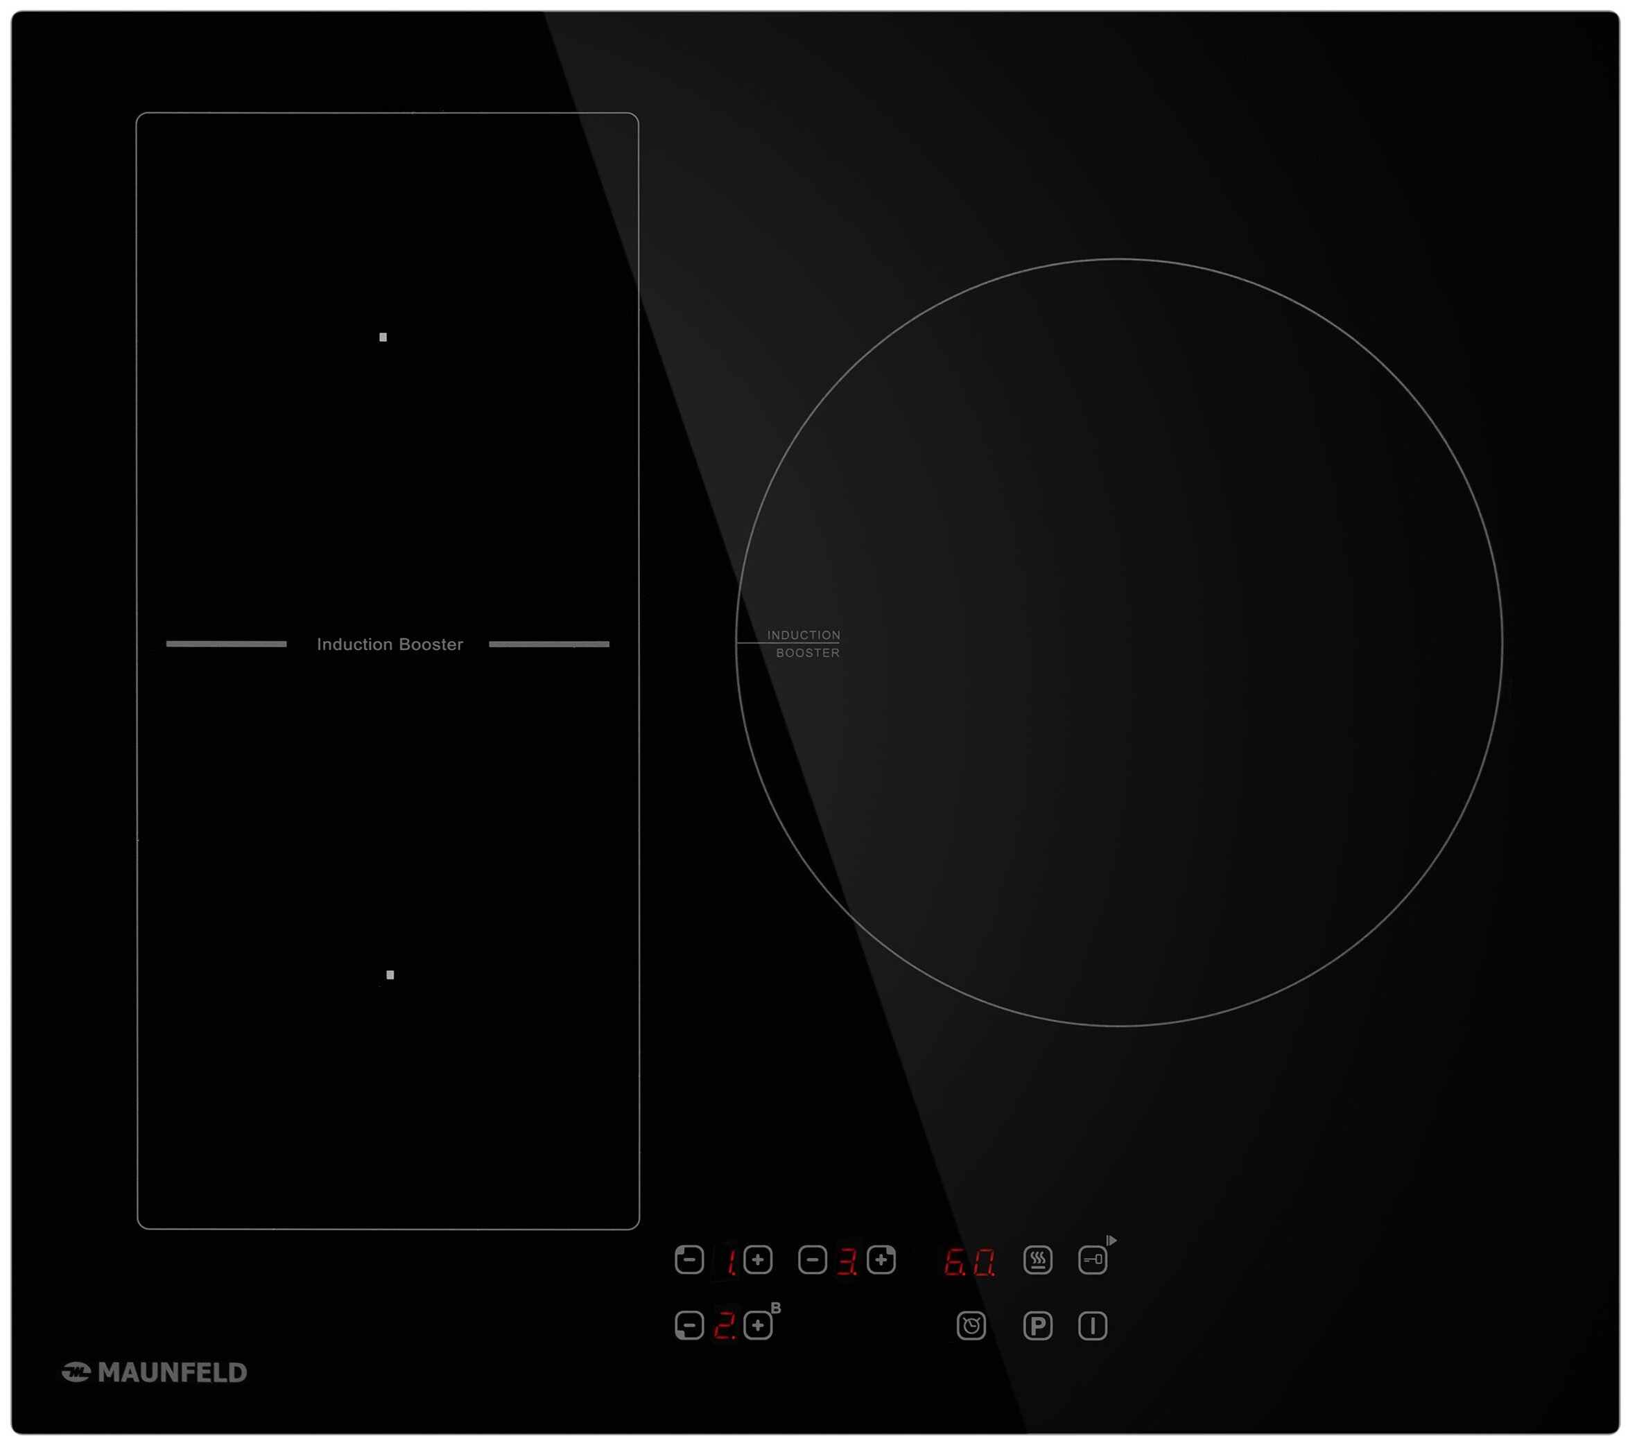Tap the red digit 3 power display
The width and height of the screenshot is (1628, 1443).
pyautogui.click(x=847, y=1261)
